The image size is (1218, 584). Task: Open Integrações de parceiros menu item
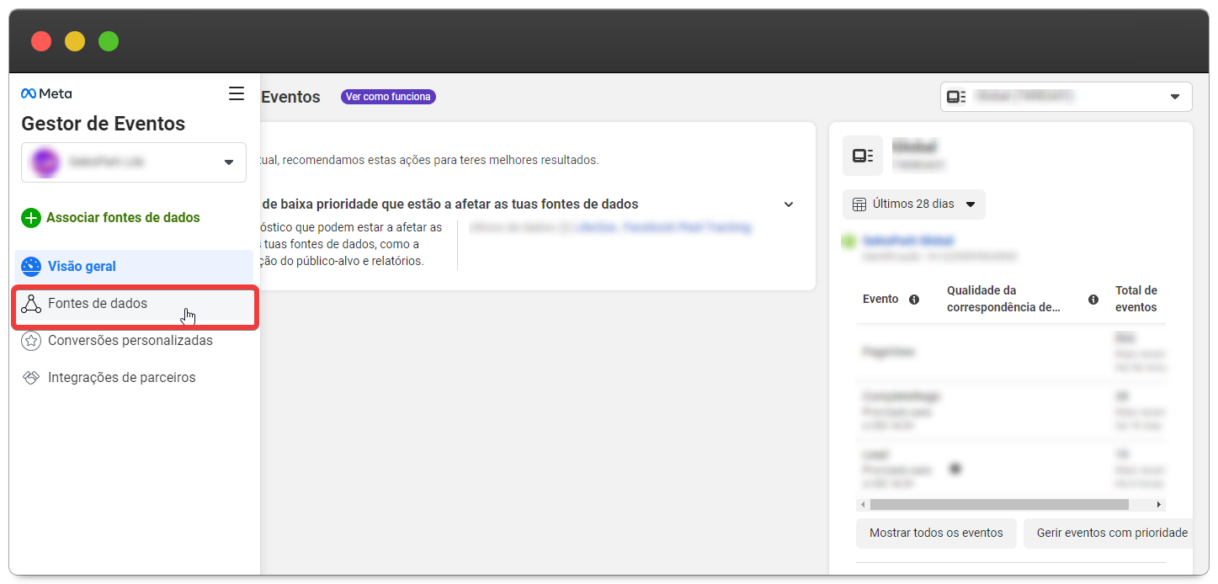pyautogui.click(x=121, y=378)
